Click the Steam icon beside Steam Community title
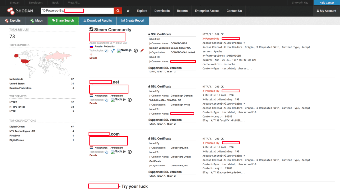 pos(91,30)
